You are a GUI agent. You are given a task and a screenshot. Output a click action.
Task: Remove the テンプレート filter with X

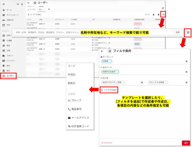coord(186,61)
